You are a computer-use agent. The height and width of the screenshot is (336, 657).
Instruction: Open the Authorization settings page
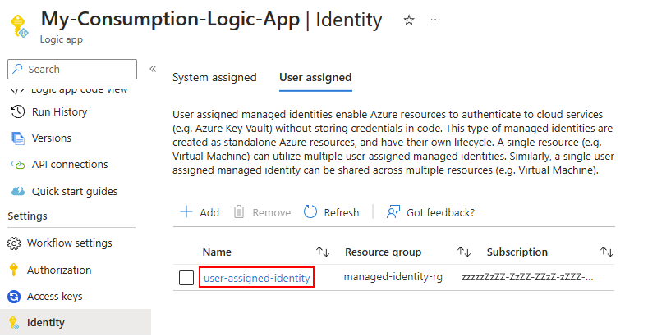tap(59, 270)
